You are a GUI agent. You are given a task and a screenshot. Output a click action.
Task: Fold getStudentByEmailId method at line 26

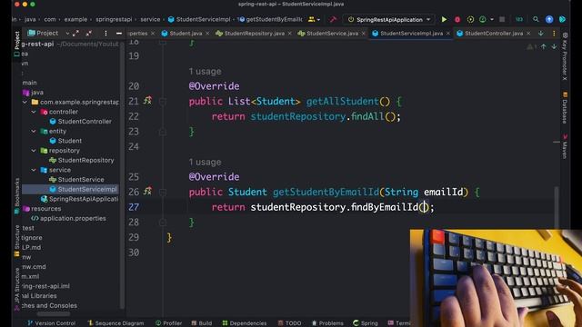[163, 192]
